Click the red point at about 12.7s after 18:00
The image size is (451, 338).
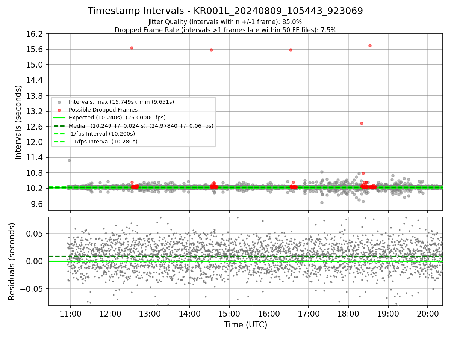(x=362, y=123)
